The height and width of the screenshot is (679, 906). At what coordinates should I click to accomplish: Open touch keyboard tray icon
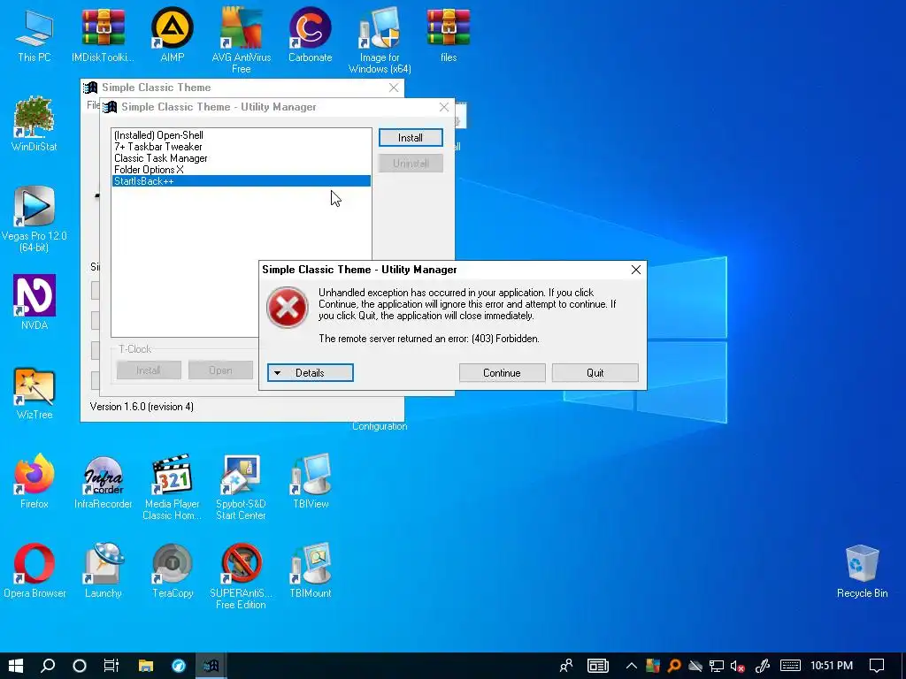(x=790, y=666)
